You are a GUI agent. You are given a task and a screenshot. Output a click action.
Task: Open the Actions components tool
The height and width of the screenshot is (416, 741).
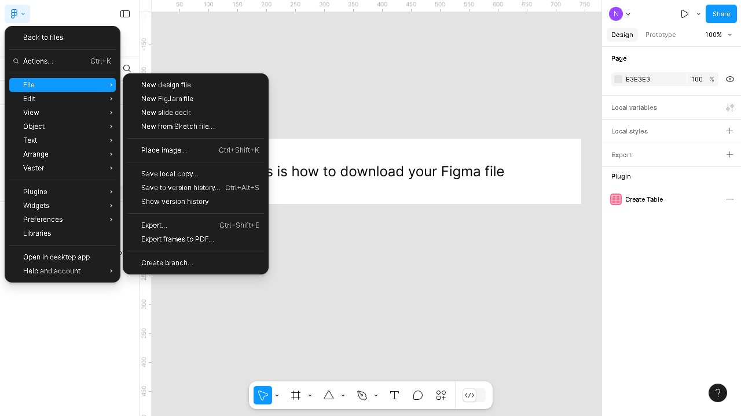tap(441, 395)
